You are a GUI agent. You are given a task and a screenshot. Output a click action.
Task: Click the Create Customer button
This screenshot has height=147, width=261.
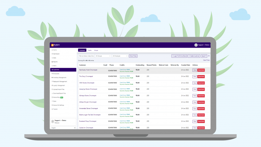point(194,56)
